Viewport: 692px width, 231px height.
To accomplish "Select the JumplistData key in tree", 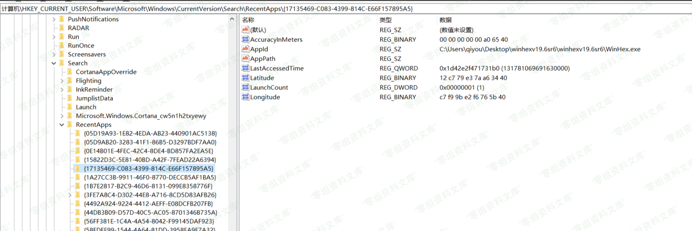I will pyautogui.click(x=94, y=98).
